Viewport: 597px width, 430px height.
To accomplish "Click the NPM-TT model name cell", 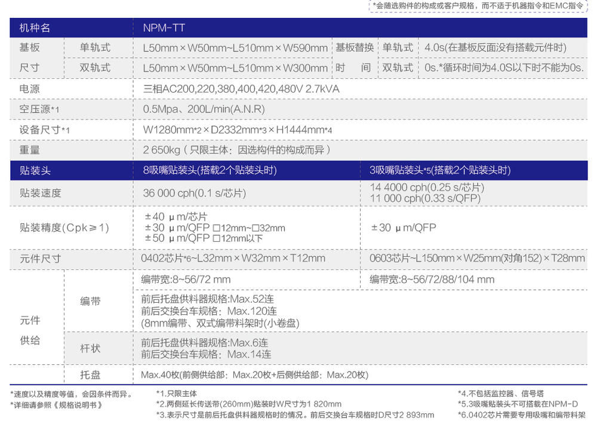I will point(164,27).
